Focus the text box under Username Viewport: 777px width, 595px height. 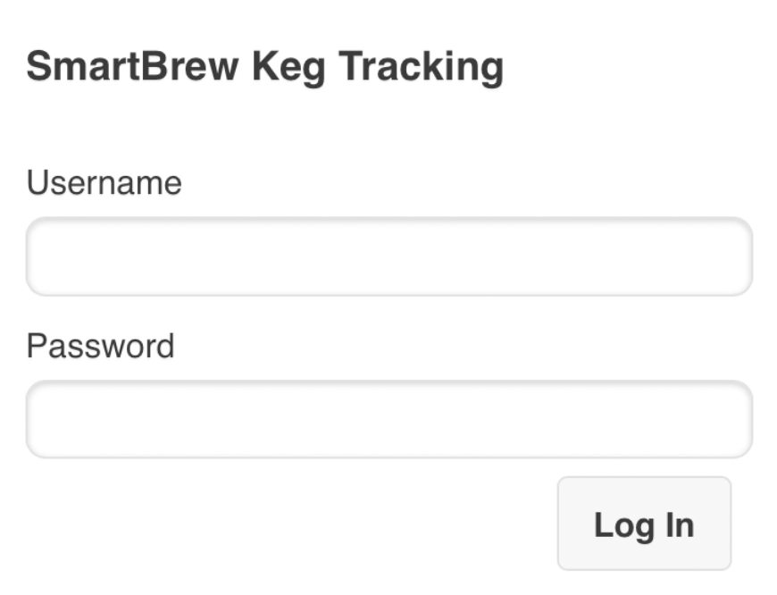pyautogui.click(x=388, y=256)
